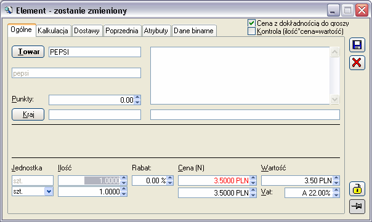Switch to the Ogólne tab
The width and height of the screenshot is (372, 222).
[22, 30]
